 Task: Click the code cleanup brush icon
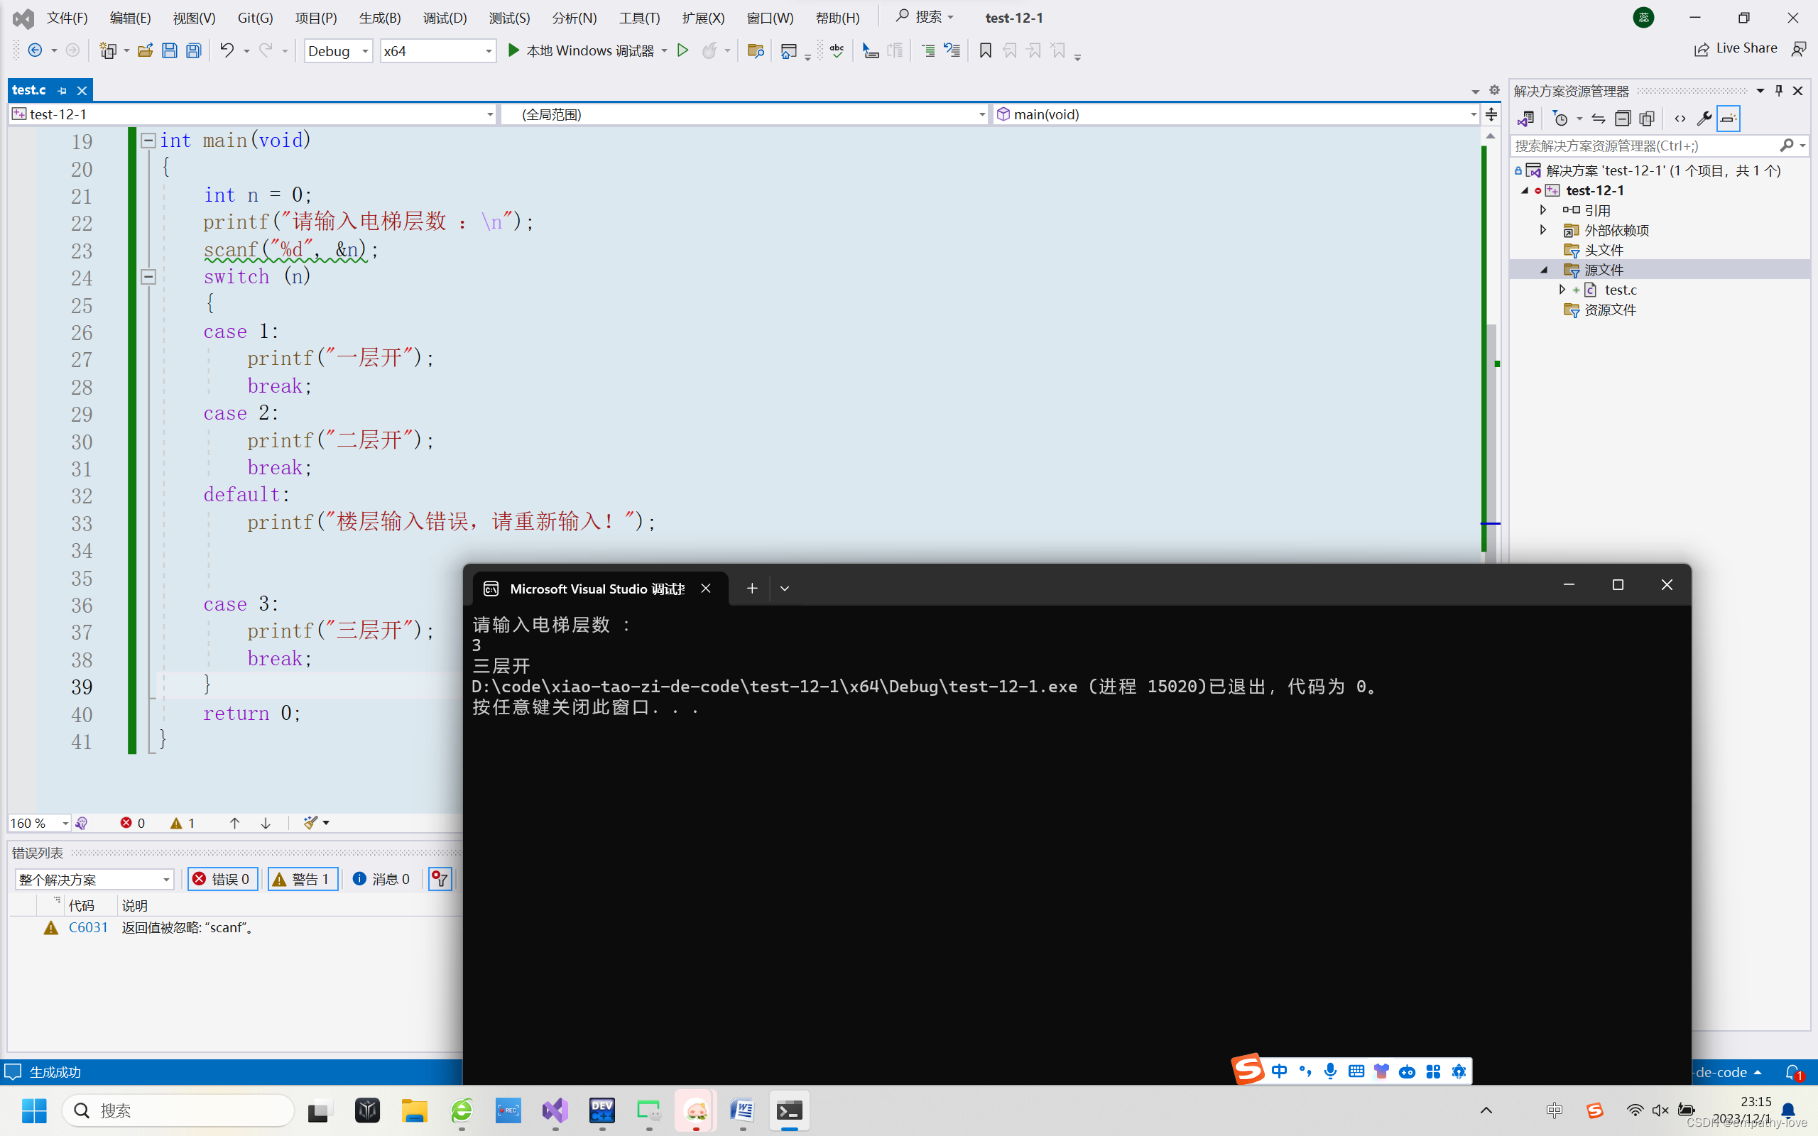pos(310,823)
